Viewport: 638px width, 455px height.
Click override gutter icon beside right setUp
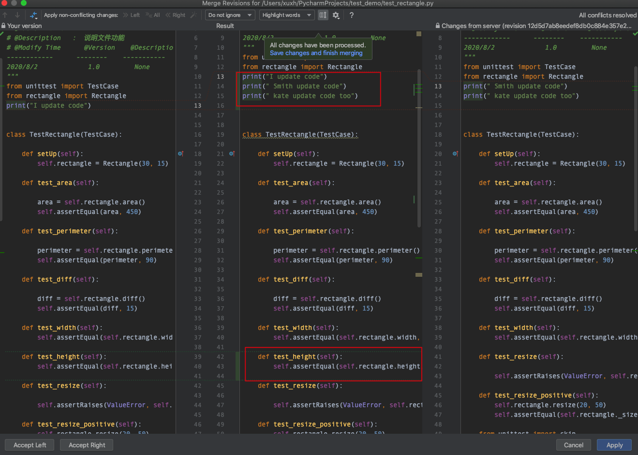click(x=455, y=154)
